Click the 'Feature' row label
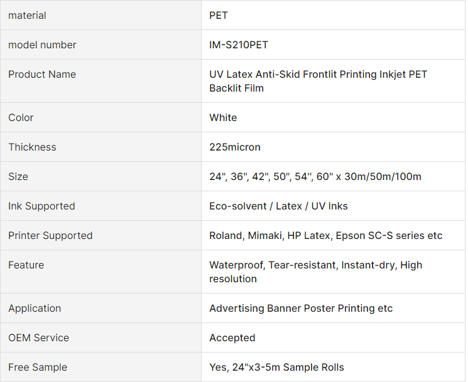The image size is (468, 382). coord(26,265)
